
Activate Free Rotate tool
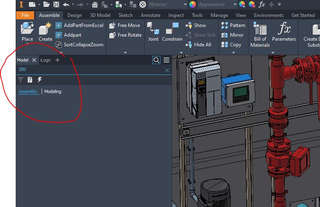(x=125, y=35)
